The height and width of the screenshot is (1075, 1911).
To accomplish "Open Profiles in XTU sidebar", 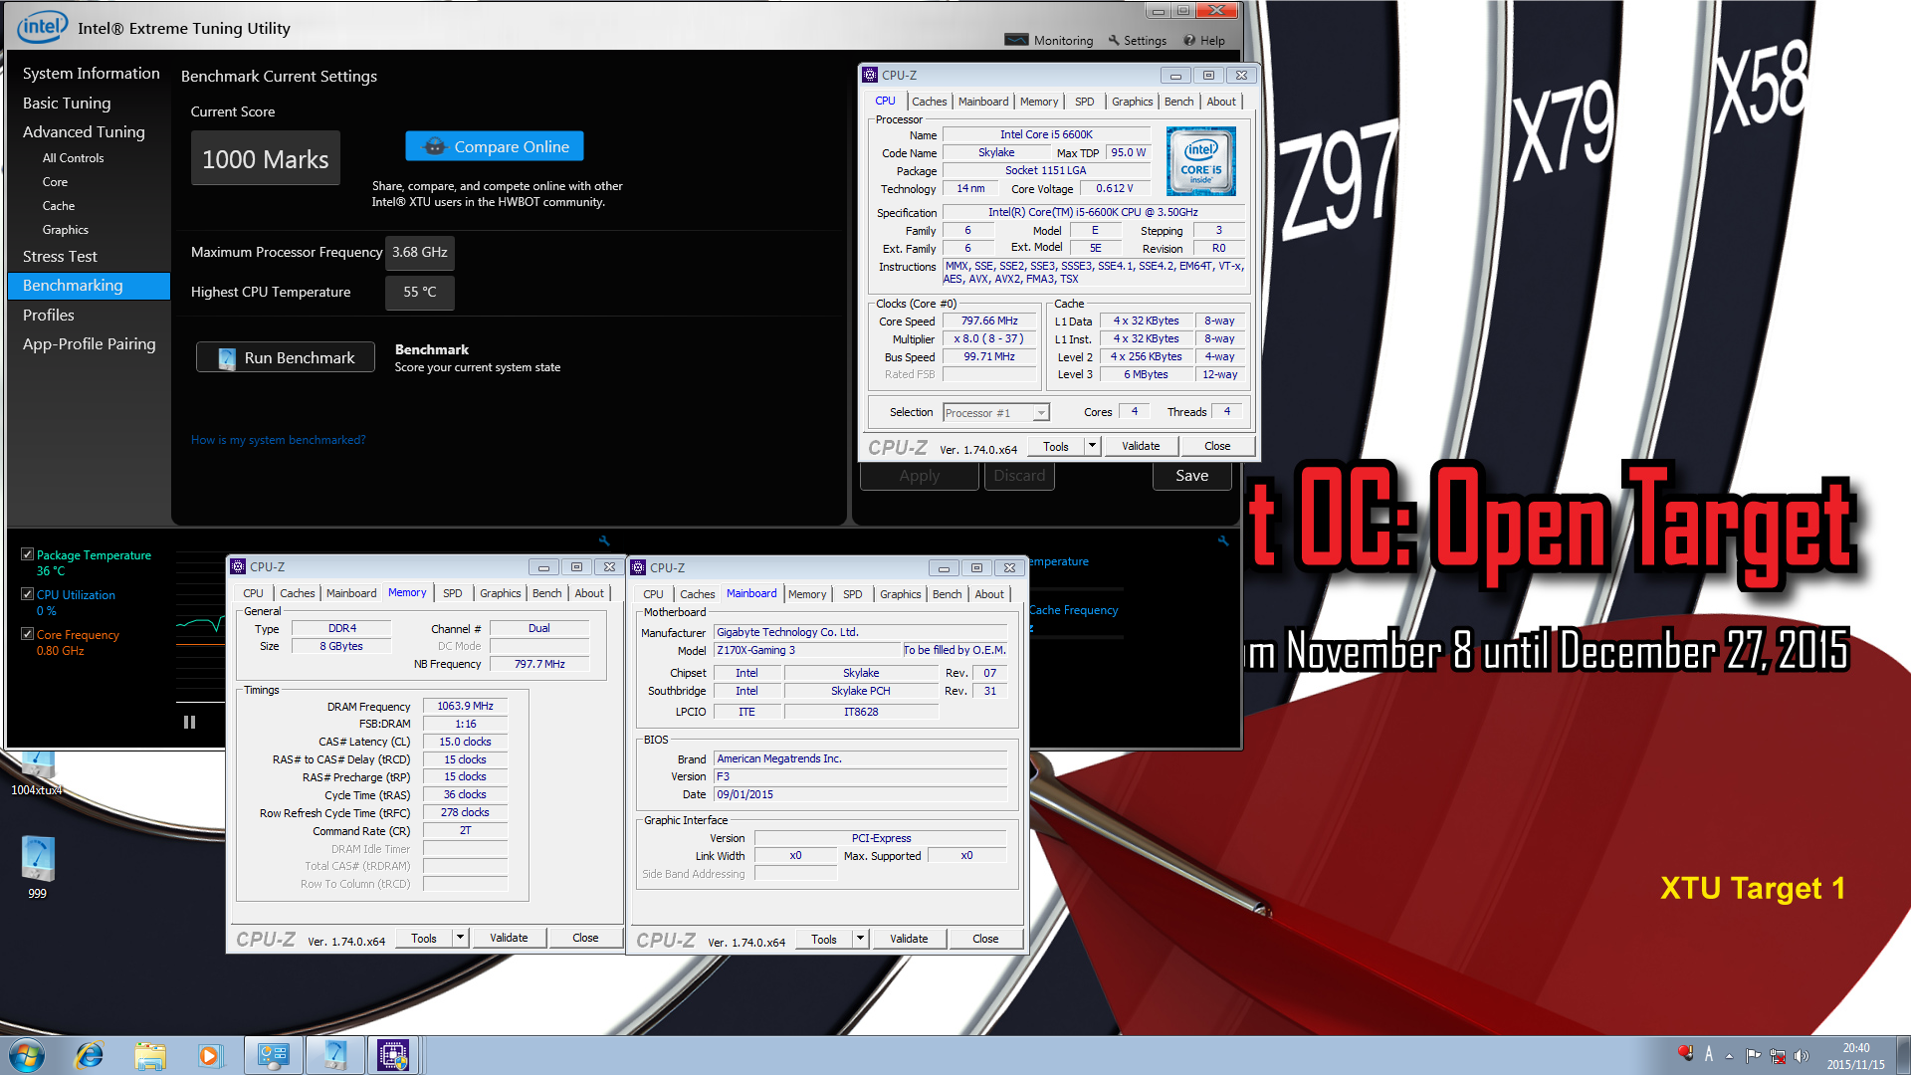I will tap(49, 315).
